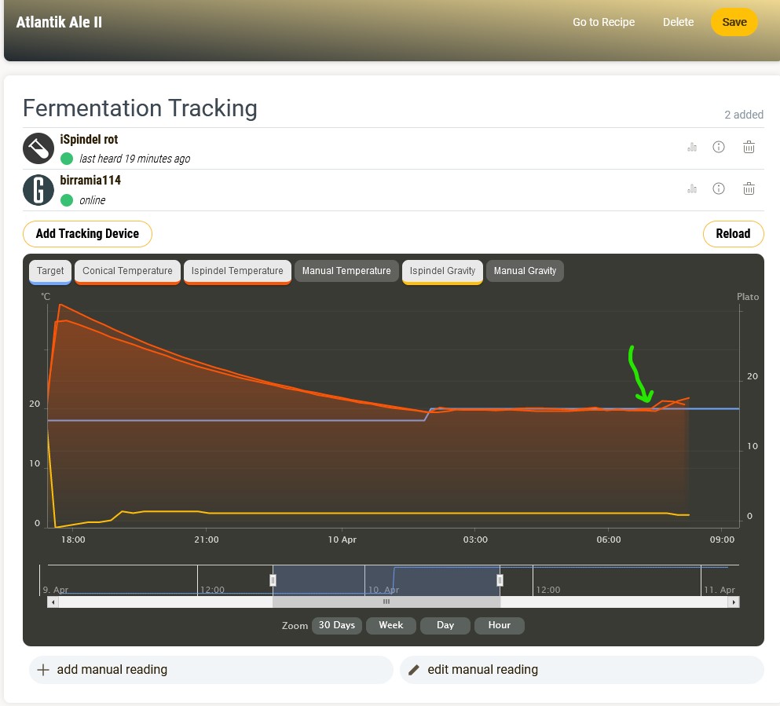This screenshot has height=706, width=780.
Task: Toggle Ispindel Gravity series visibility
Action: tap(442, 271)
